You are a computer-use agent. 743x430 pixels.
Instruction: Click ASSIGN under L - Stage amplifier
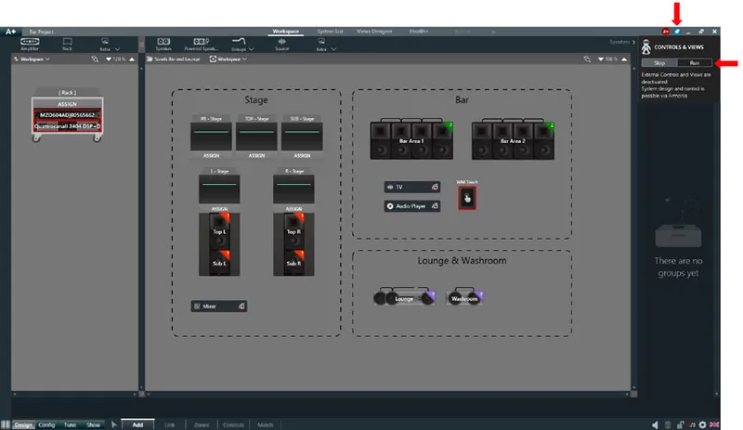(x=219, y=209)
